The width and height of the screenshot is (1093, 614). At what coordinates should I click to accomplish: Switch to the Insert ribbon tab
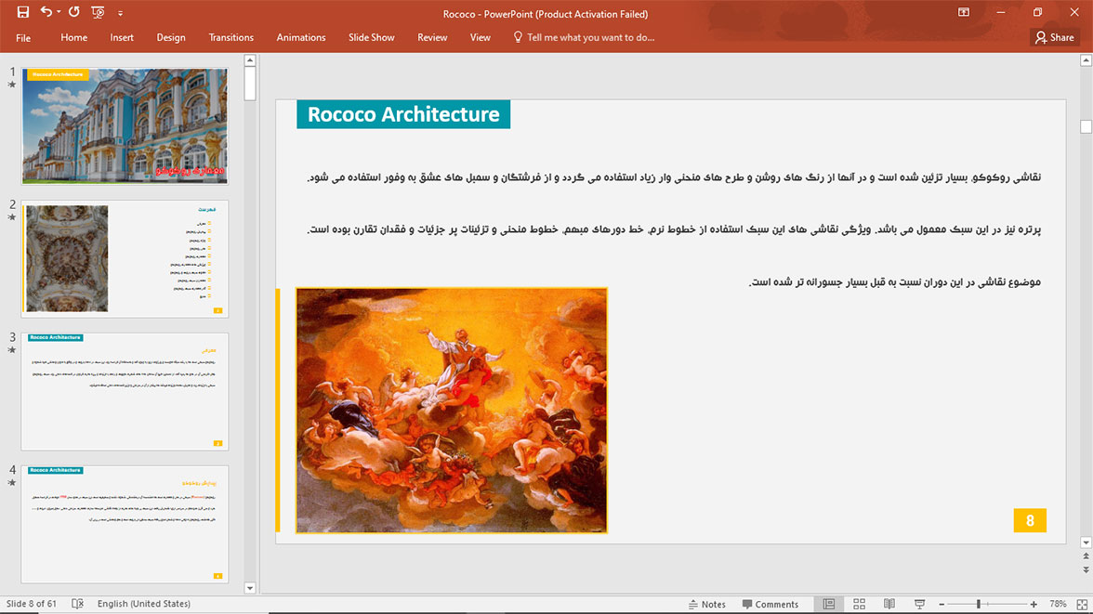click(x=122, y=38)
